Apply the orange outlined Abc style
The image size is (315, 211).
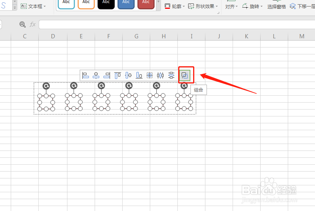[86, 4]
